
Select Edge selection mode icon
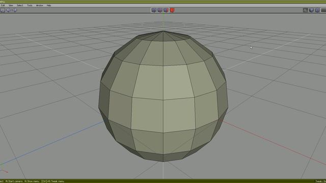[x=160, y=10]
